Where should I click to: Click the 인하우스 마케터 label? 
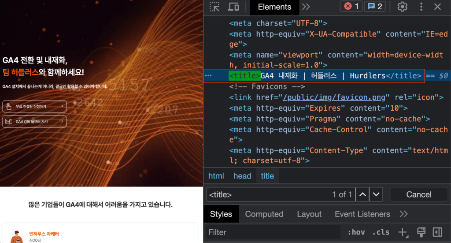[x=44, y=234]
